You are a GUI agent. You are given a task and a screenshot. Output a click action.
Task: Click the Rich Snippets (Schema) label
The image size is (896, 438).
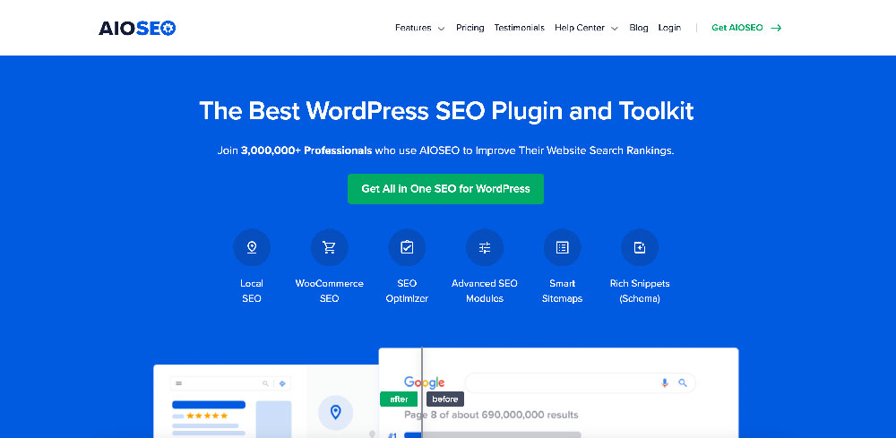(640, 291)
